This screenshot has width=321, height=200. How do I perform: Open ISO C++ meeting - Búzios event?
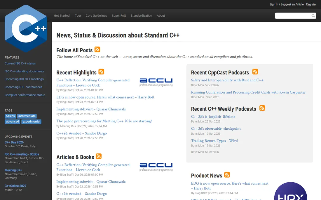click(x=22, y=154)
